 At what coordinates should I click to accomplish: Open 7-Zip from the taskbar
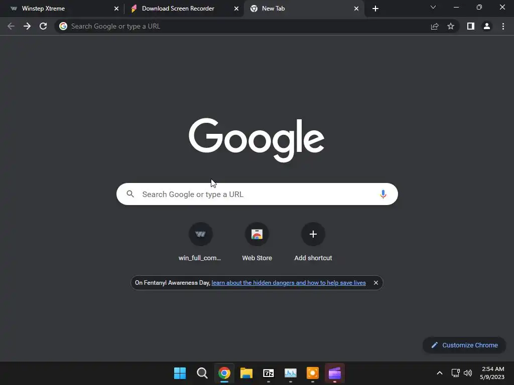coord(269,373)
